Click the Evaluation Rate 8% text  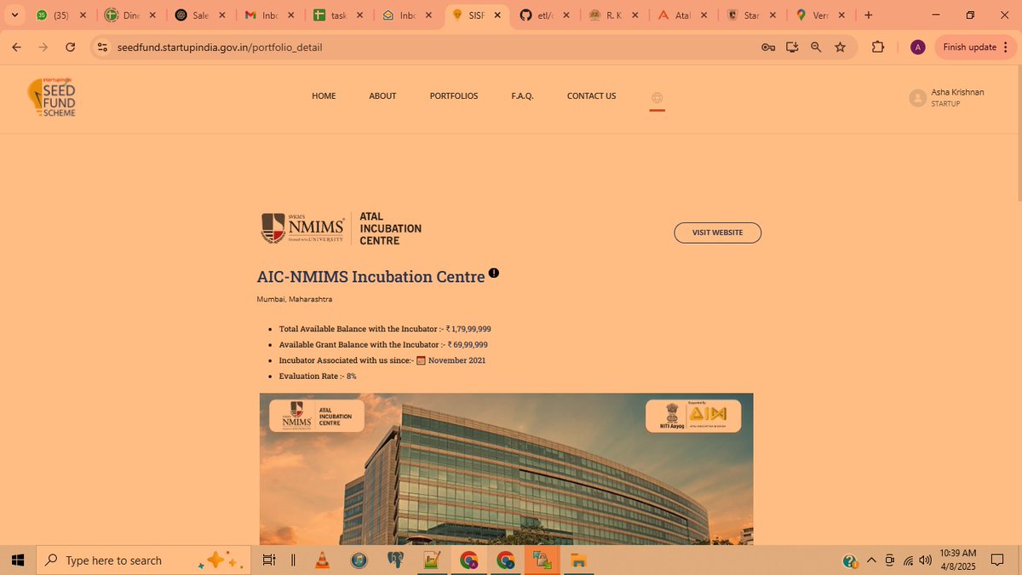click(318, 376)
